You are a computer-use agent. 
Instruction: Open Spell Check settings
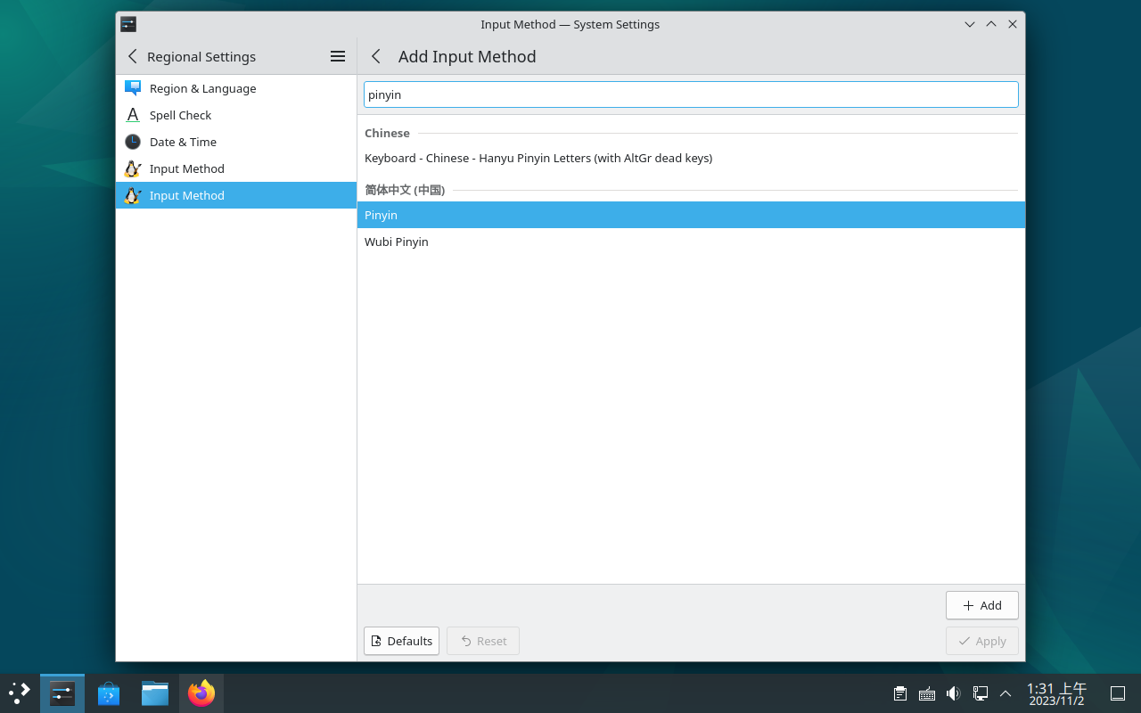[x=180, y=115]
